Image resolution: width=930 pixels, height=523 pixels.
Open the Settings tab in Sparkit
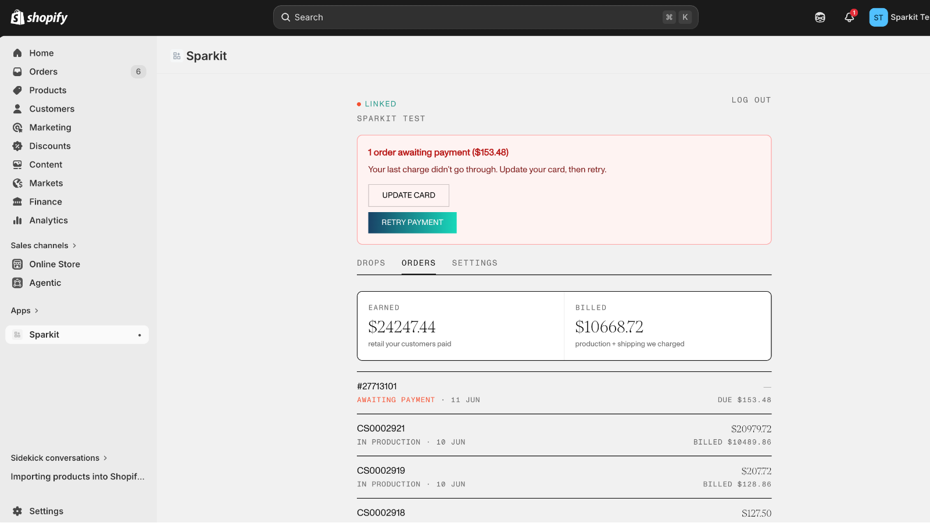[475, 263]
